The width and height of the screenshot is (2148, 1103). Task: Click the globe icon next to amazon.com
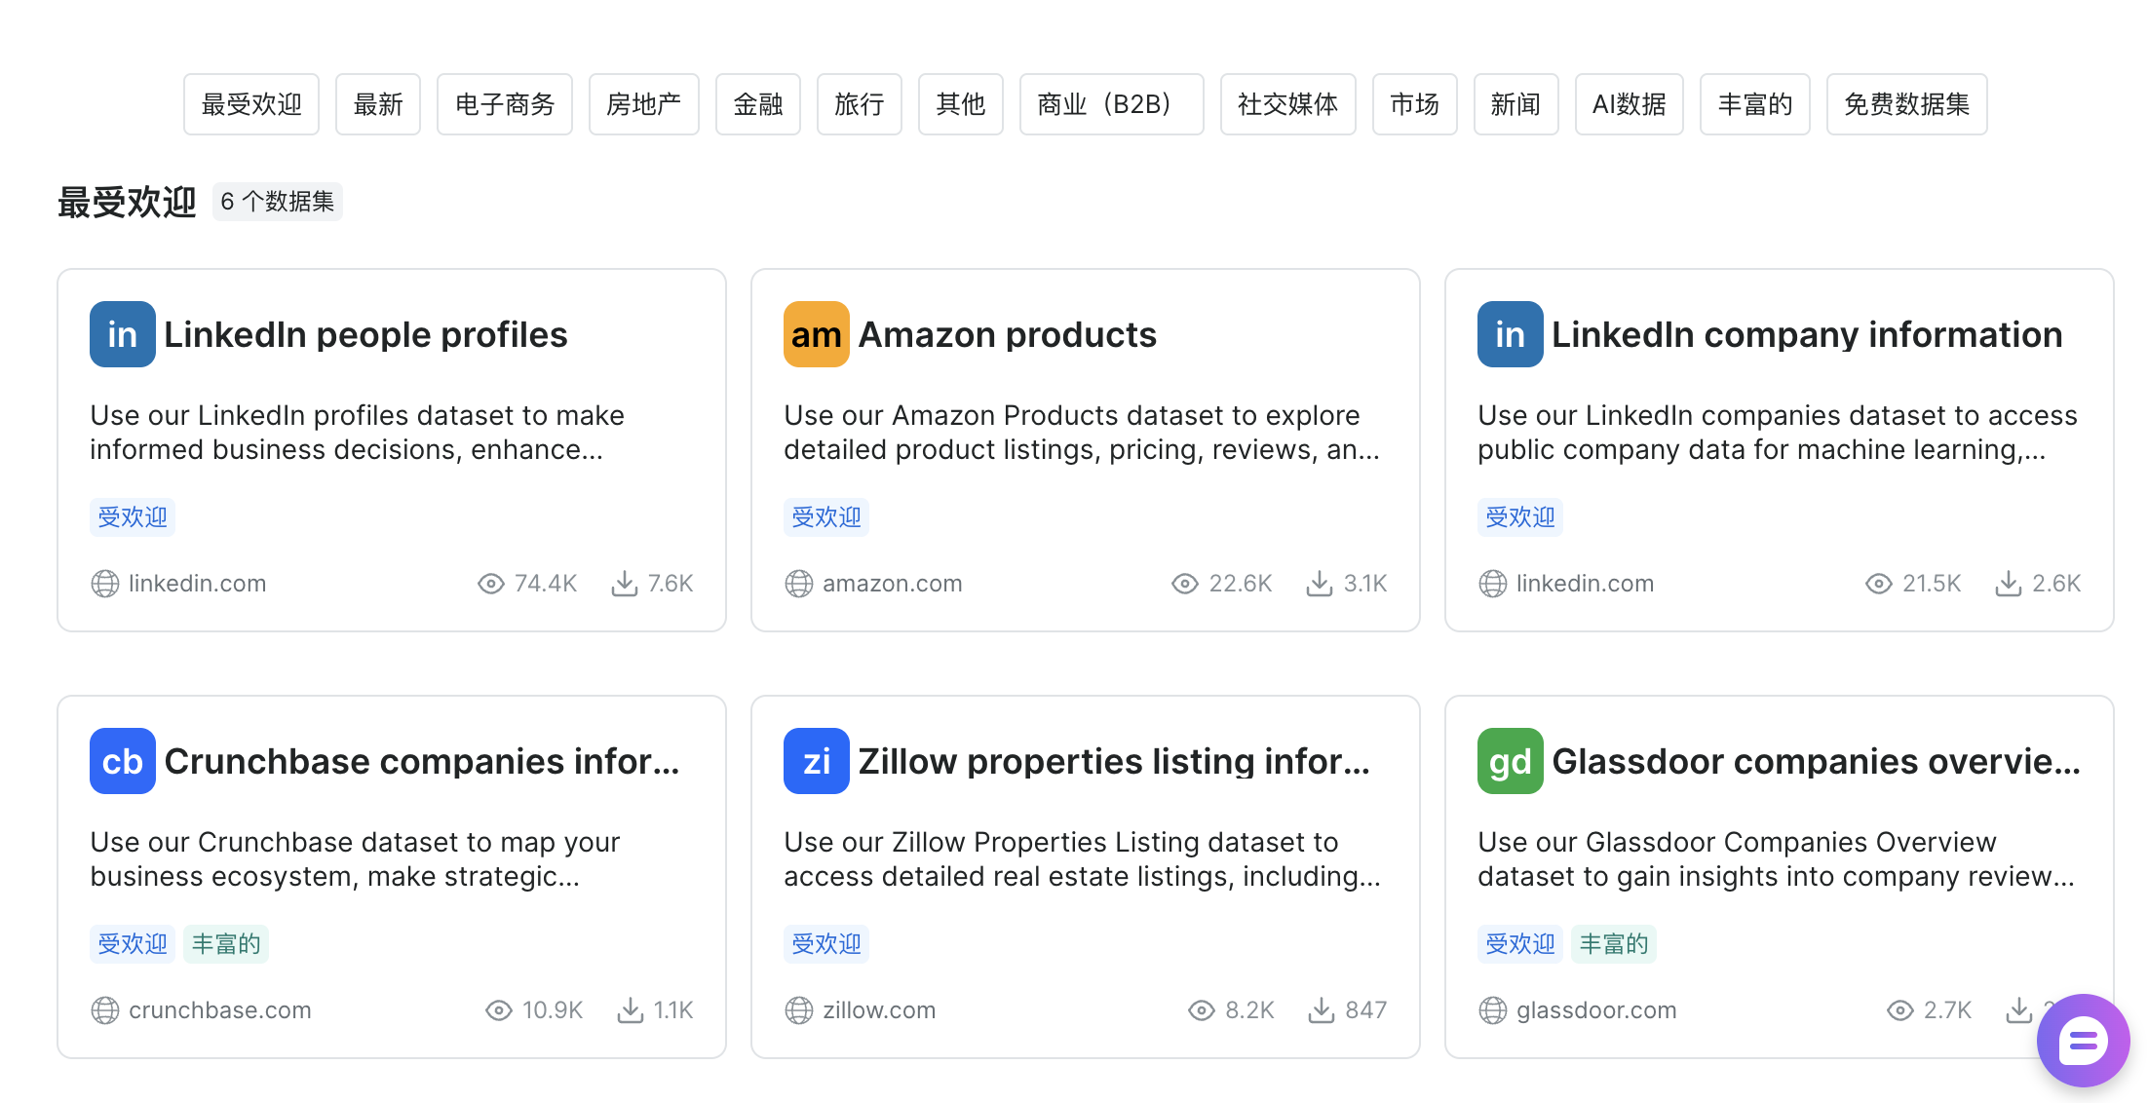799,583
